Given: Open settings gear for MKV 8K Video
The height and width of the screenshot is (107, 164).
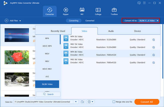Looking at the screenshot, I should click(x=154, y=63).
